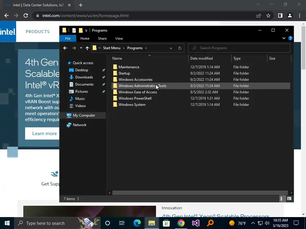The image size is (306, 229).
Task: Open the Share ribbon tab
Action: pyautogui.click(x=102, y=38)
